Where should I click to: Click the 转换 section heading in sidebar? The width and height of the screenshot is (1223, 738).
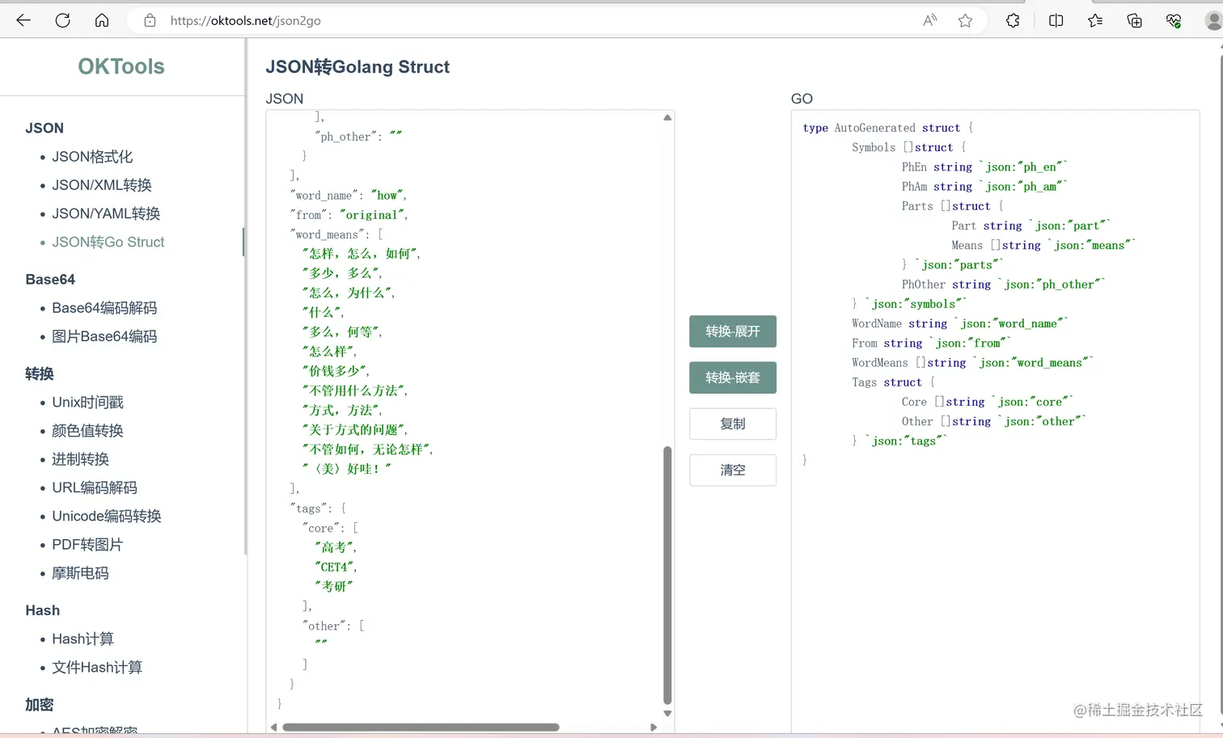pyautogui.click(x=40, y=373)
